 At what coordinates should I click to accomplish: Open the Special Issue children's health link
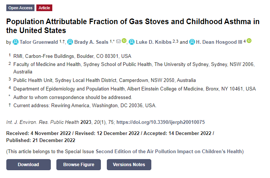169,151
